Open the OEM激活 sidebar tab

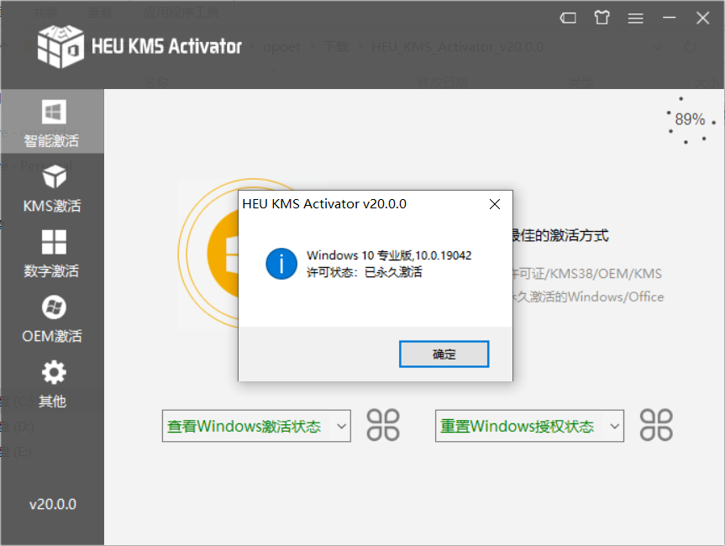pyautogui.click(x=52, y=318)
